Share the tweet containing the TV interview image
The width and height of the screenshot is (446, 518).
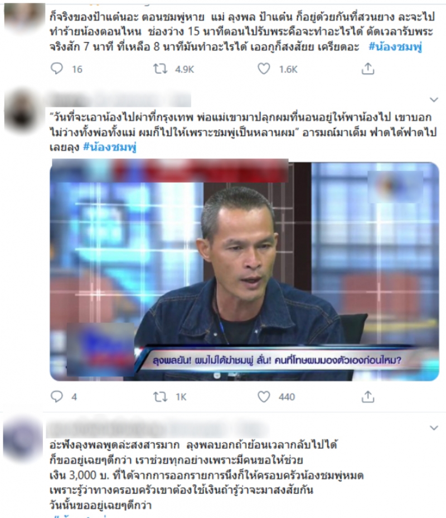click(x=367, y=397)
